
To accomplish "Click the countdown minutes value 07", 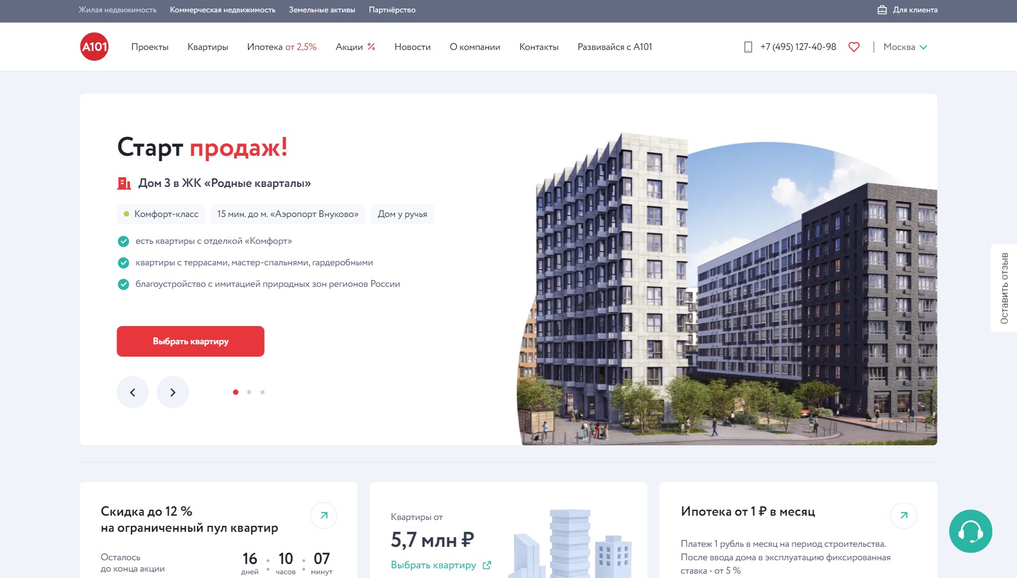I will pos(322,559).
